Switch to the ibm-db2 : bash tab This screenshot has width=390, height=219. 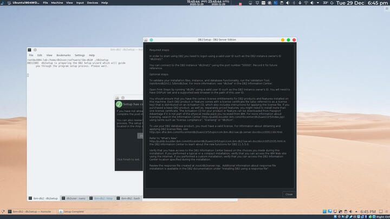tap(128, 198)
